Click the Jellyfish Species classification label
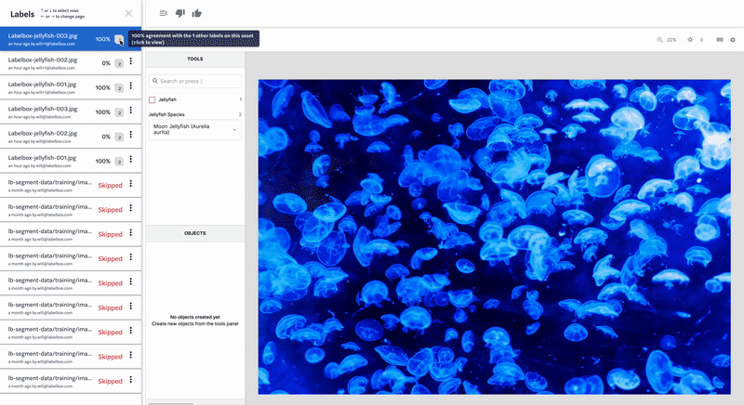 tap(166, 114)
